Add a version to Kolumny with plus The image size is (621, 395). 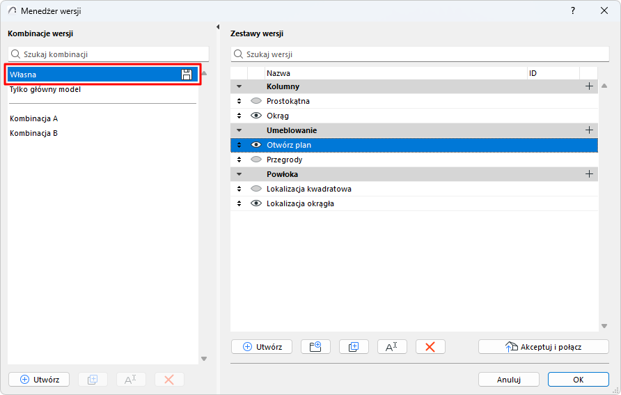coord(589,86)
